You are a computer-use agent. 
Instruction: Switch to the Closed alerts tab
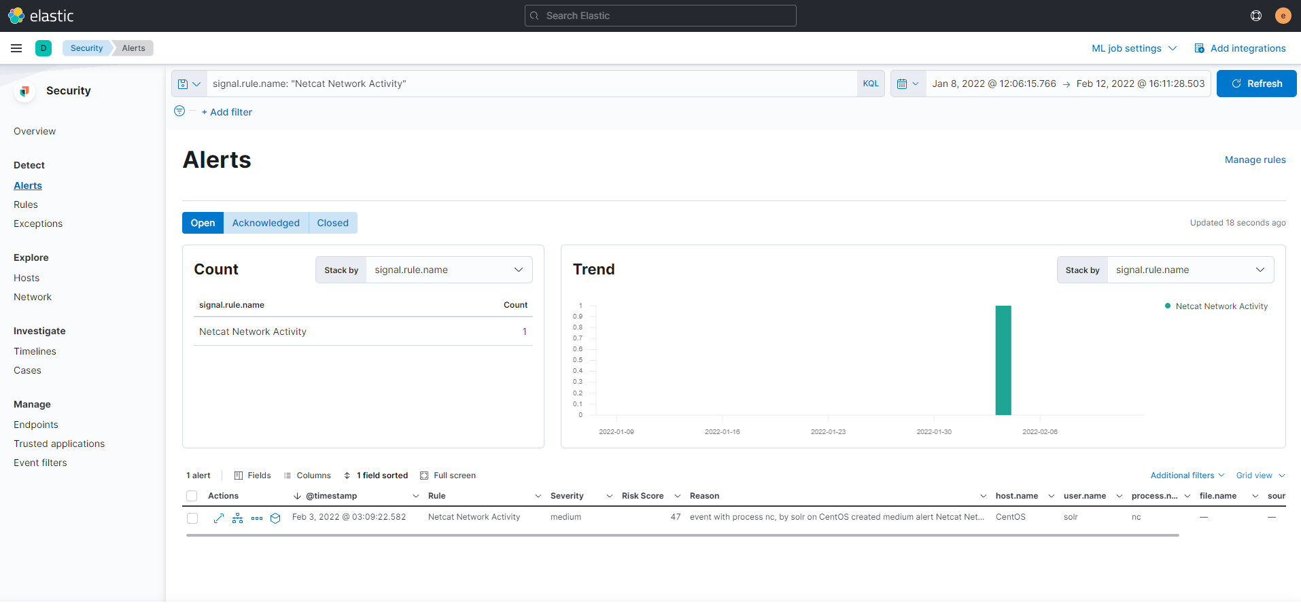coord(332,223)
